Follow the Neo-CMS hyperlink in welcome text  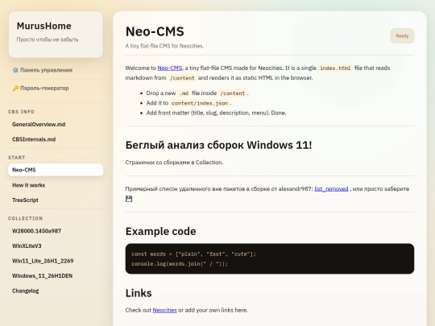click(x=170, y=68)
